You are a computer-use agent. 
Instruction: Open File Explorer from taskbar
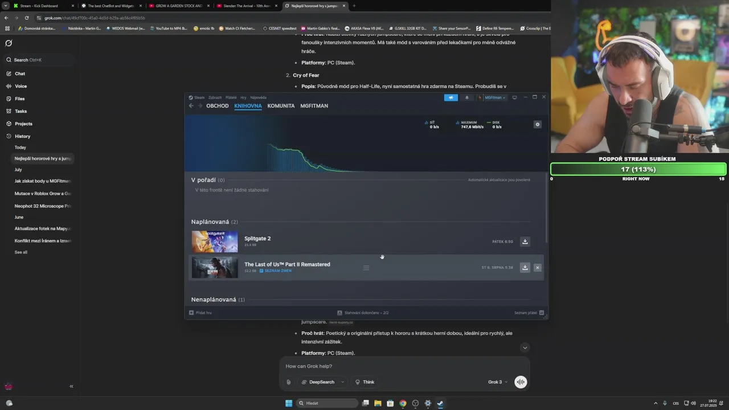tap(378, 403)
